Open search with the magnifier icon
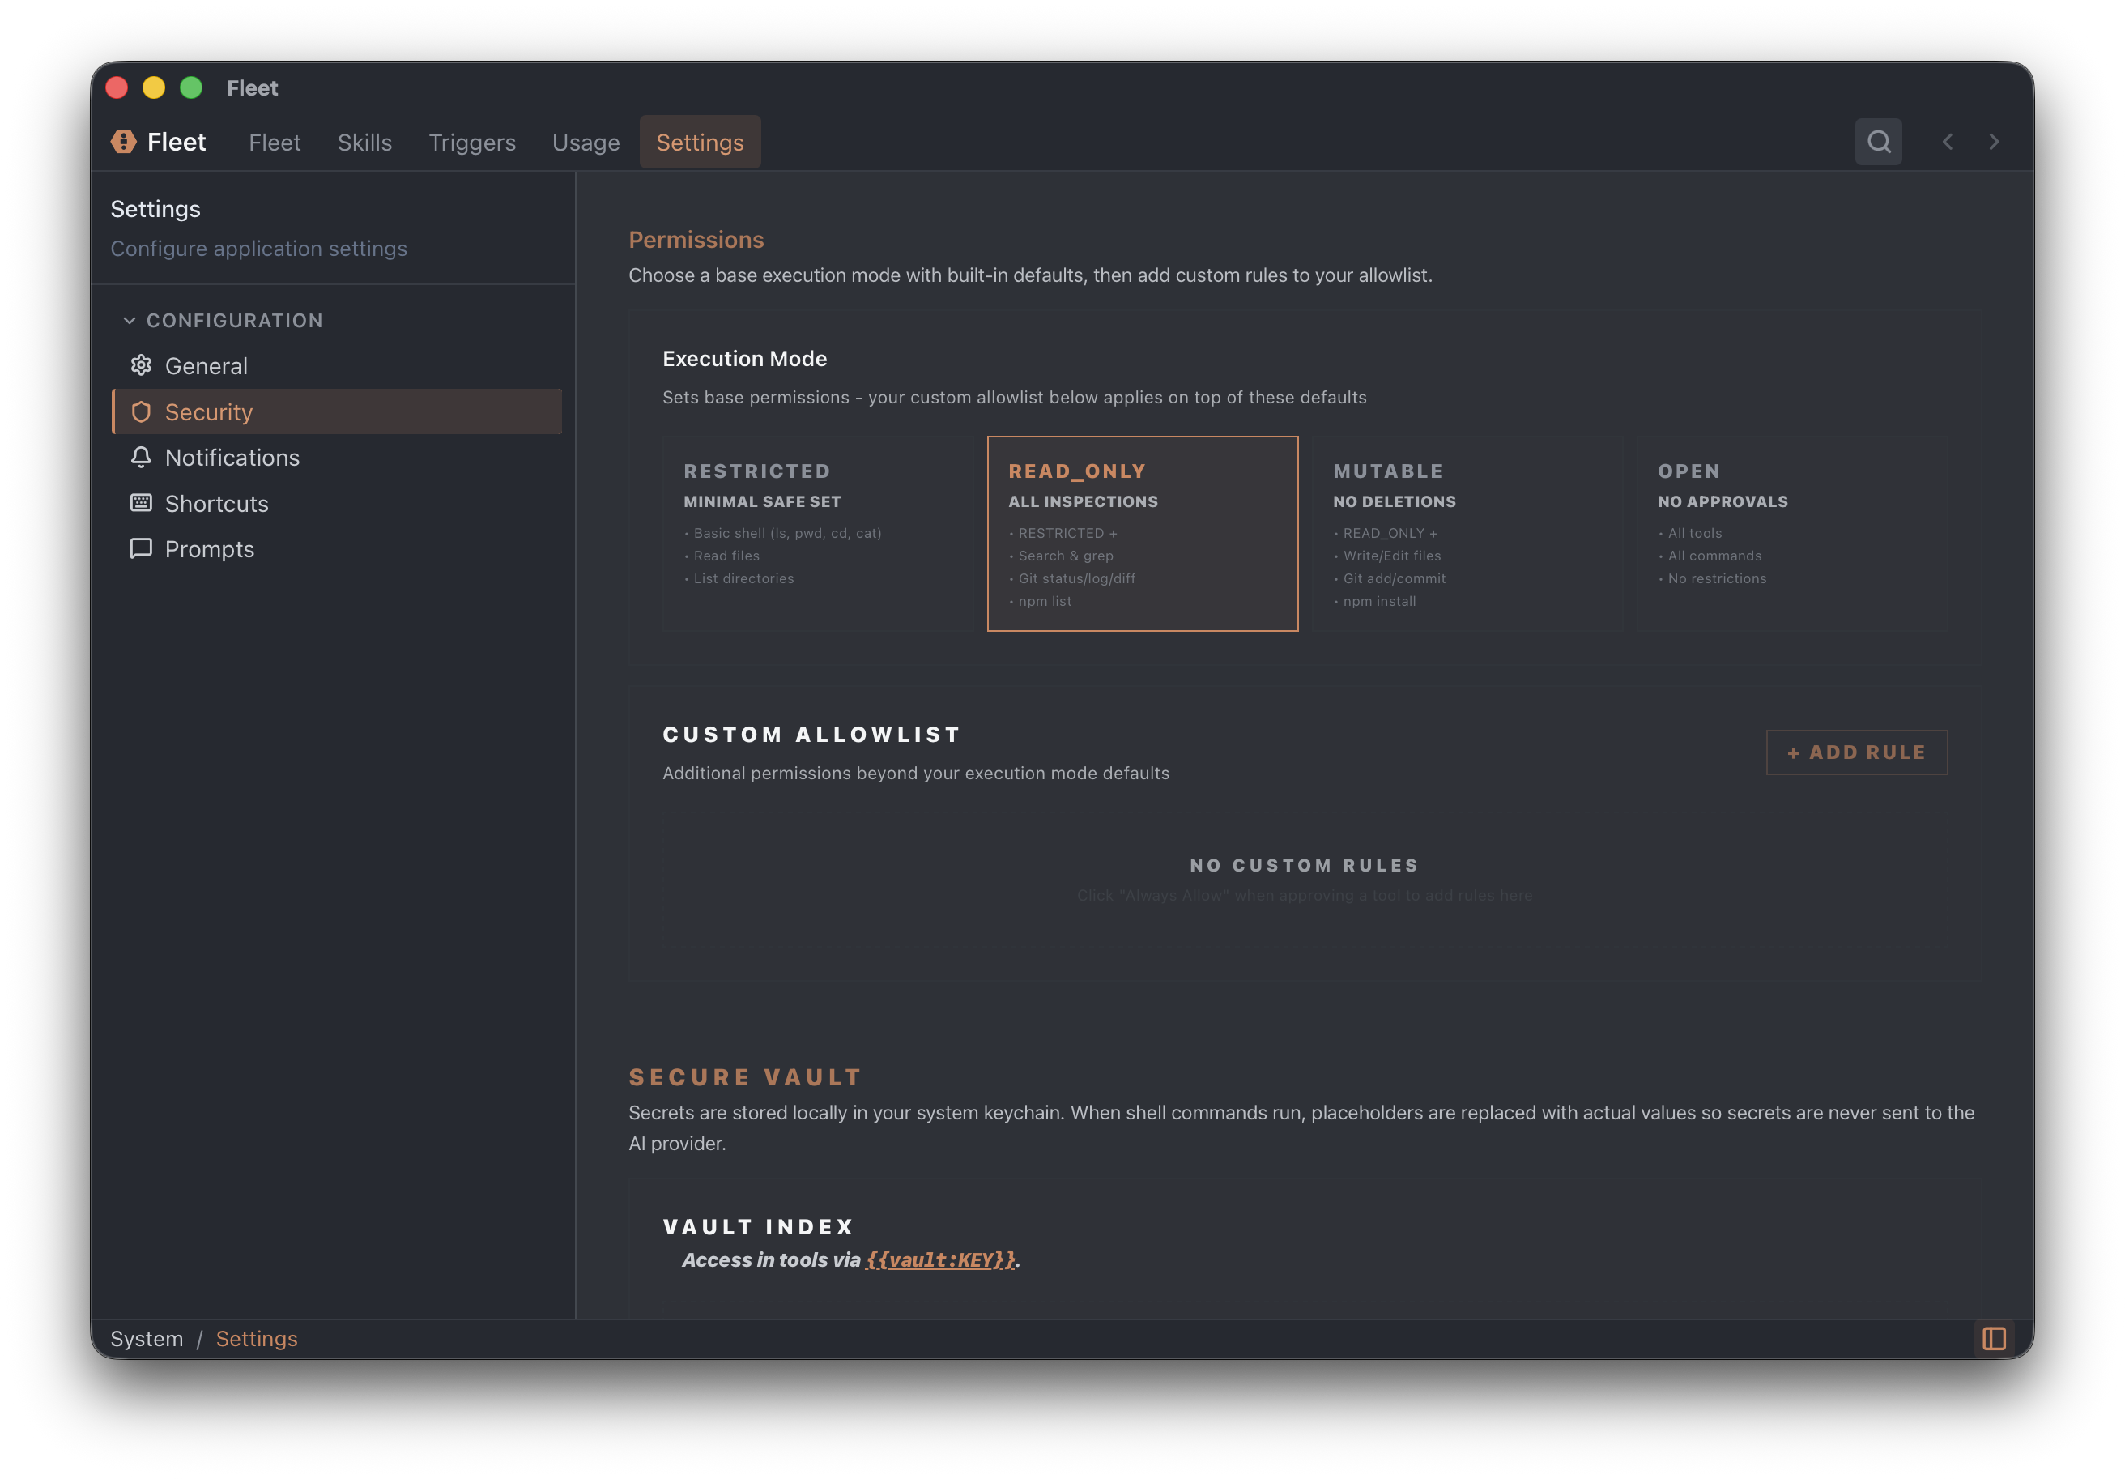Viewport: 2125px width, 1479px height. point(1879,142)
